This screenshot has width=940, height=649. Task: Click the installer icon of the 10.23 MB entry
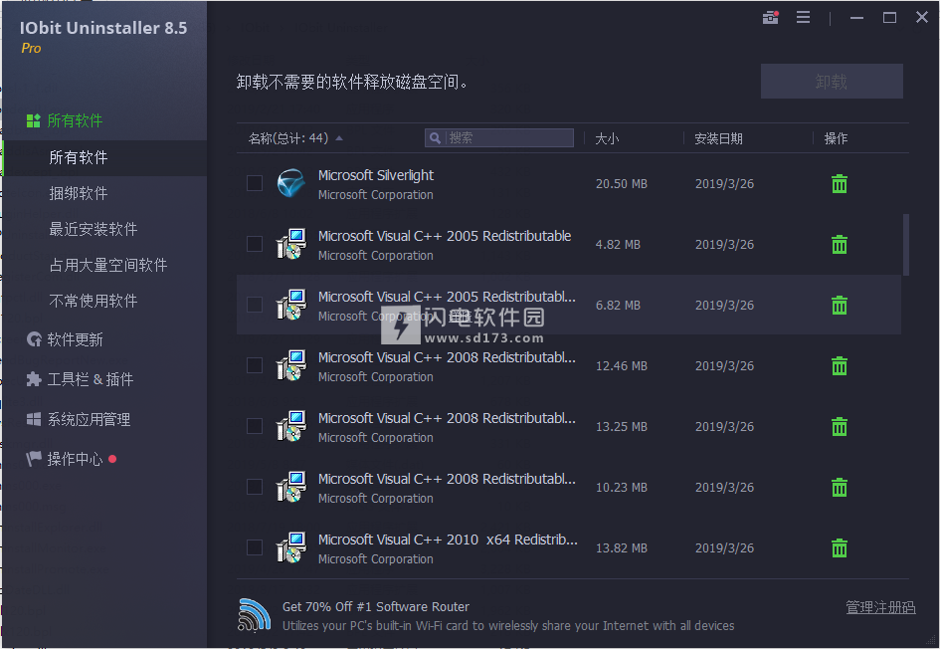[291, 487]
